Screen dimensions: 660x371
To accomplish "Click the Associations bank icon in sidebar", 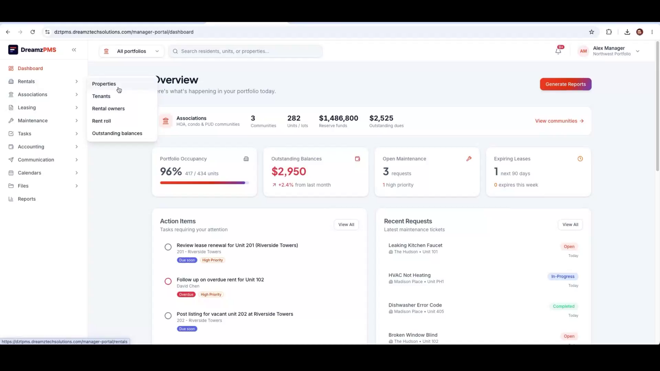I will tap(11, 95).
